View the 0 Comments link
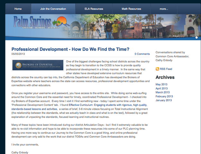201x154 pixels. pos(142,54)
